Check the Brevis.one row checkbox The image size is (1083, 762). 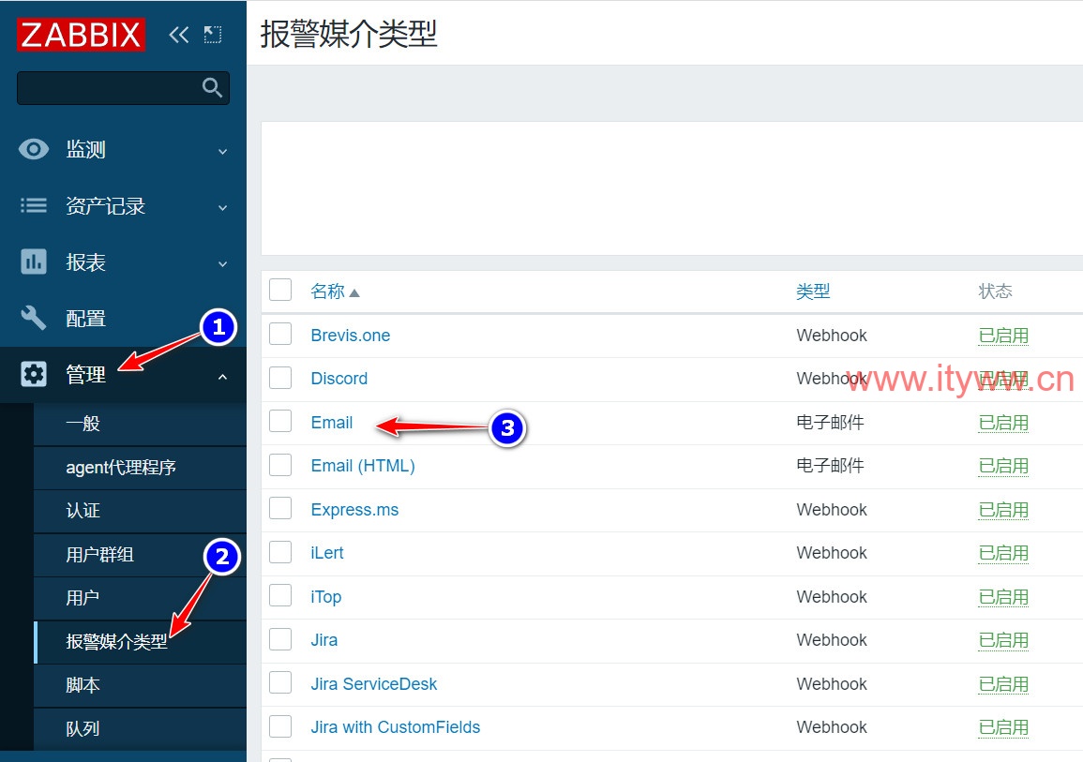pyautogui.click(x=280, y=334)
